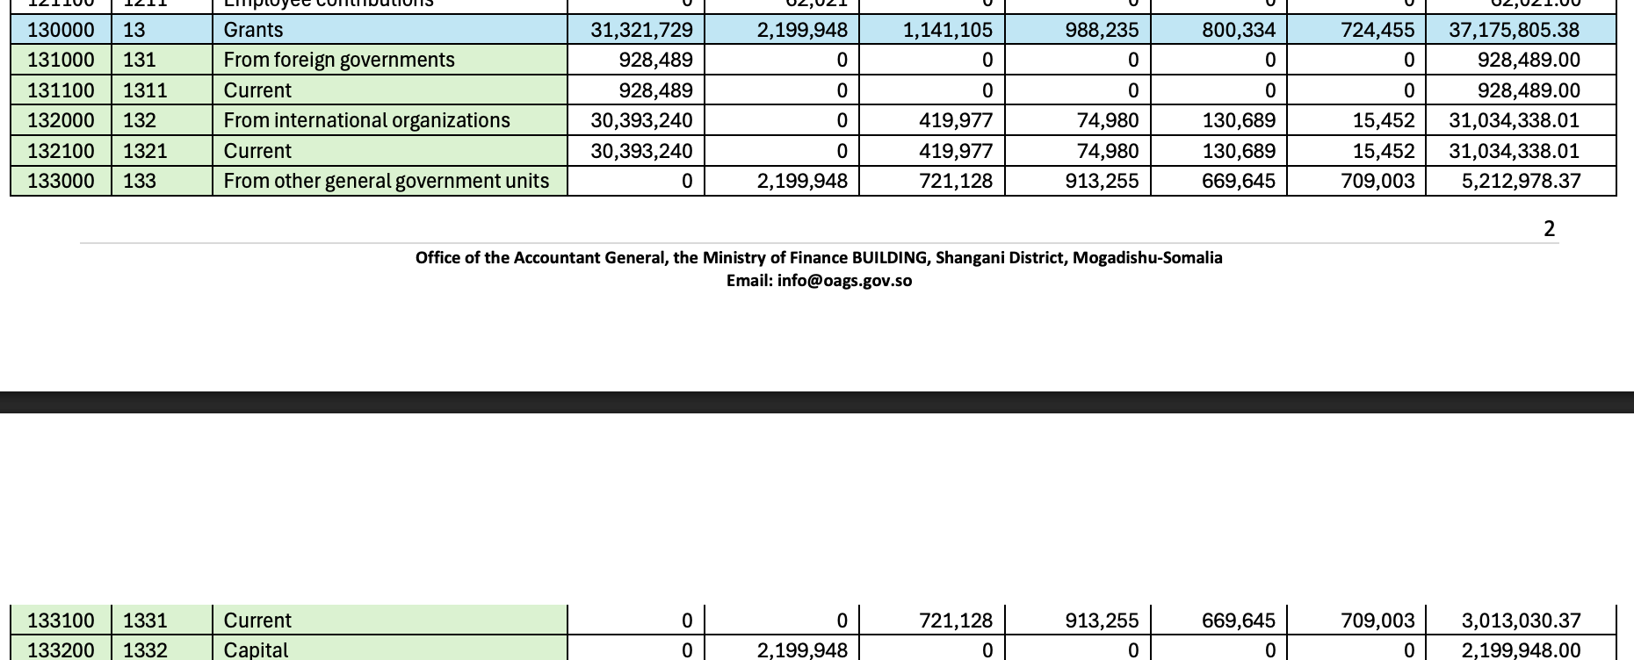Select 913,255 in row 133100

pyautogui.click(x=1102, y=621)
